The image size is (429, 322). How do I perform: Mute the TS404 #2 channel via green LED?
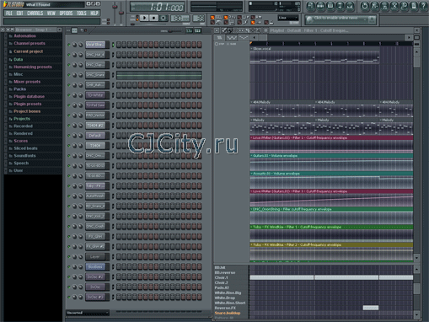69,126
